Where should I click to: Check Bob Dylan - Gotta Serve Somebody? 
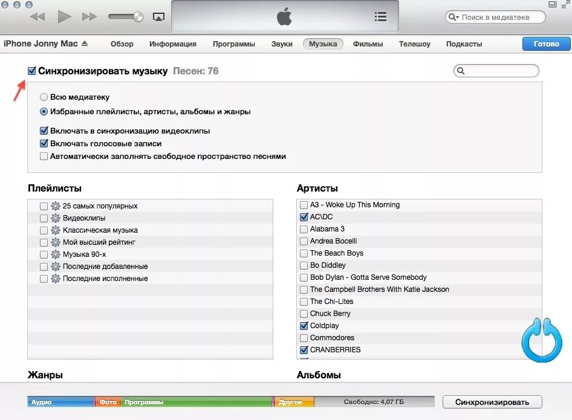tap(304, 277)
